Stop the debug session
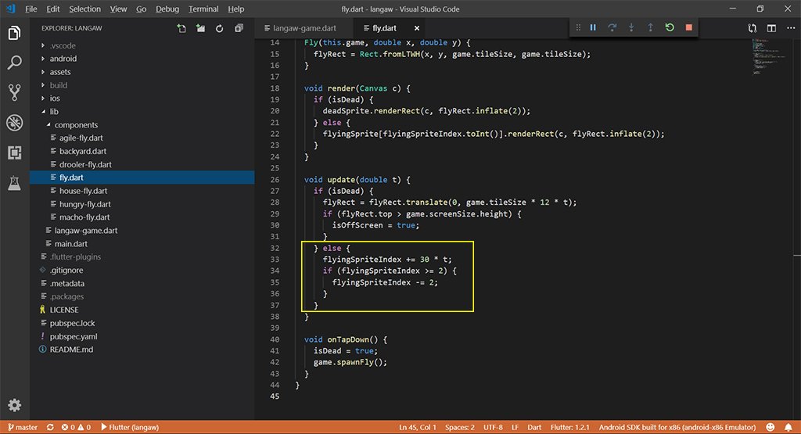Image resolution: width=801 pixels, height=434 pixels. (688, 28)
